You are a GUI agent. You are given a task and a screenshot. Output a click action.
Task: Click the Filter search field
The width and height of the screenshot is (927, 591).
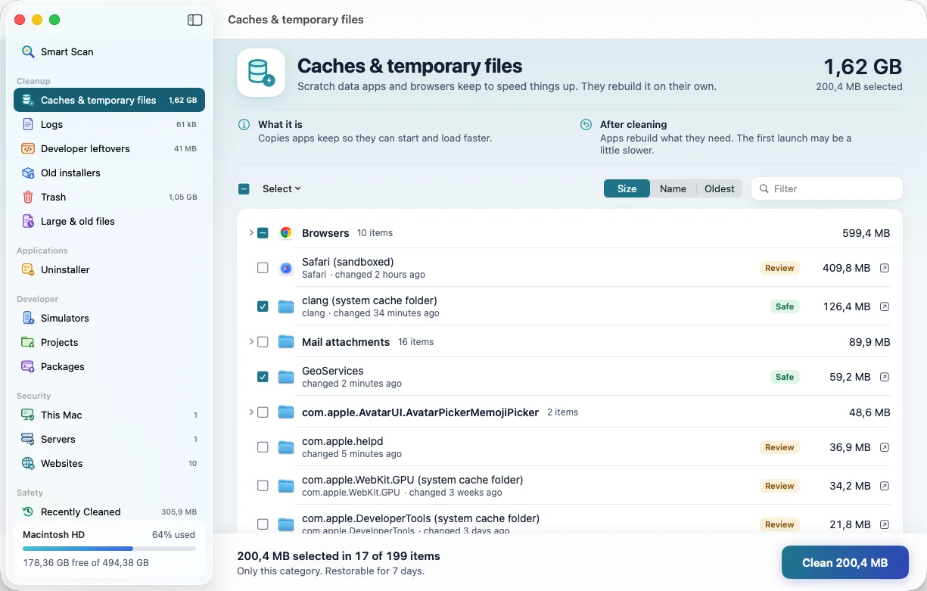tap(827, 188)
